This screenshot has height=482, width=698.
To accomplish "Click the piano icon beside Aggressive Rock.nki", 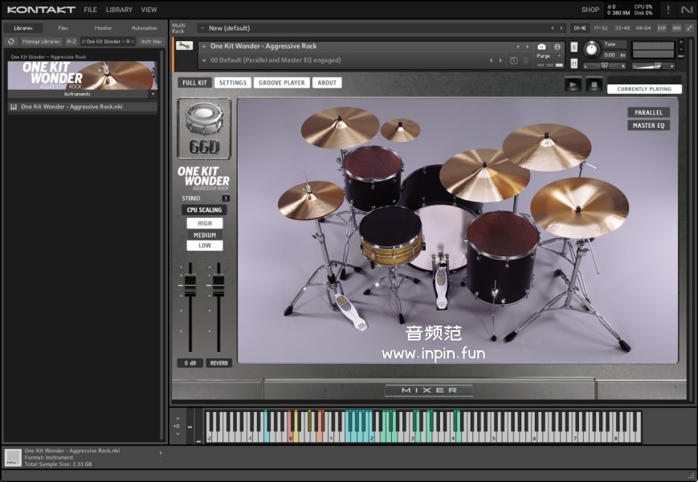I will click(14, 107).
